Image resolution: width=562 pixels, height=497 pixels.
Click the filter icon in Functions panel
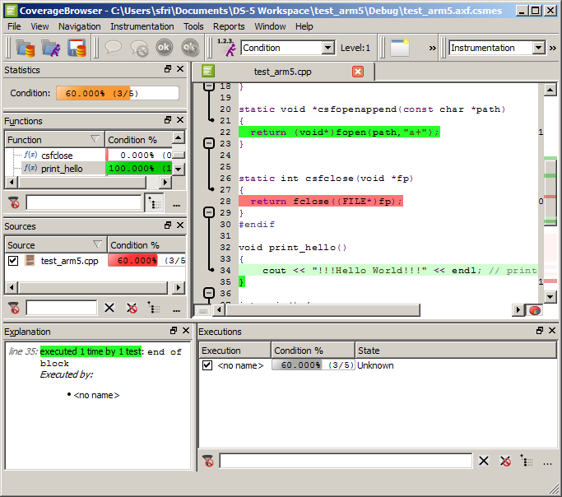14,202
